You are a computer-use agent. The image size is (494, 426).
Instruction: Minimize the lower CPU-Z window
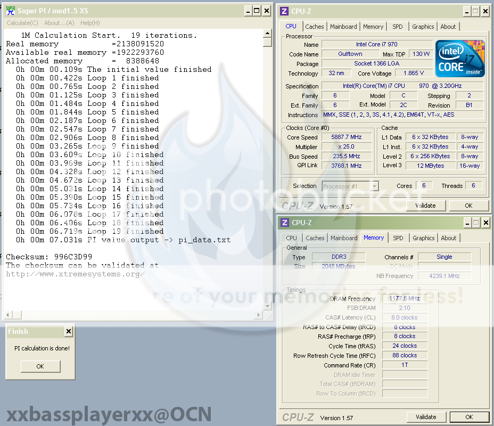pyautogui.click(x=467, y=223)
